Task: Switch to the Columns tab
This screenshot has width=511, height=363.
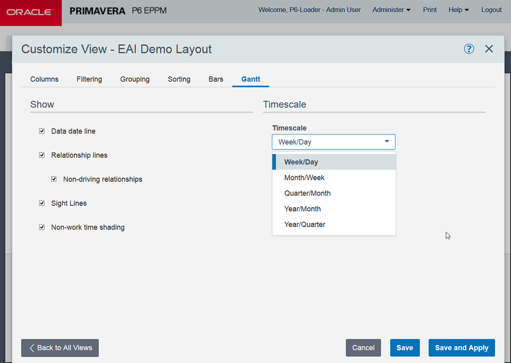Action: tap(44, 79)
